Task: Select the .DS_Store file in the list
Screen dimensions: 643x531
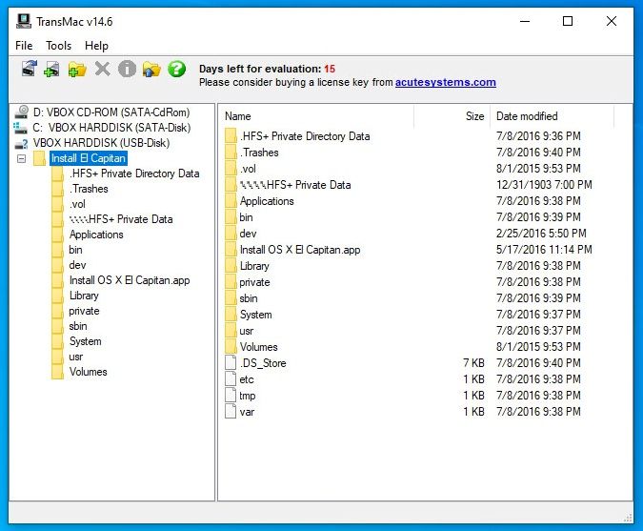Action: coord(262,363)
